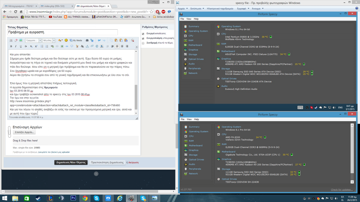This screenshot has height=202, width=360.
Task: Insert quote bubble in editor
Action: pyautogui.click(x=72, y=46)
